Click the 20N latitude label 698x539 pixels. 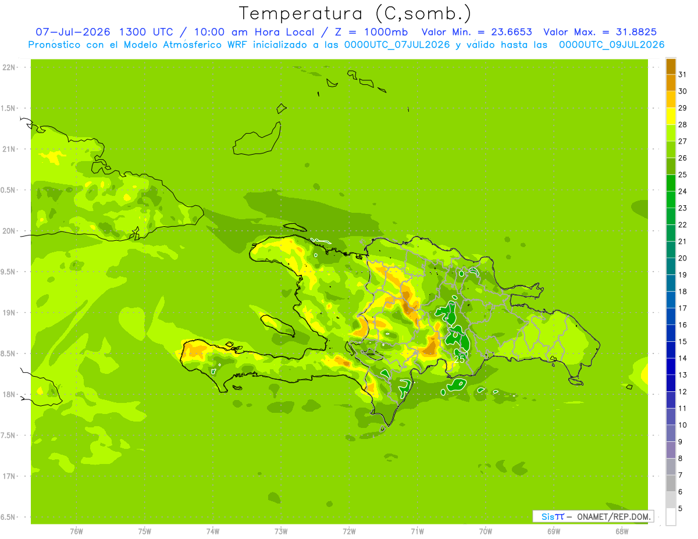pyautogui.click(x=8, y=231)
